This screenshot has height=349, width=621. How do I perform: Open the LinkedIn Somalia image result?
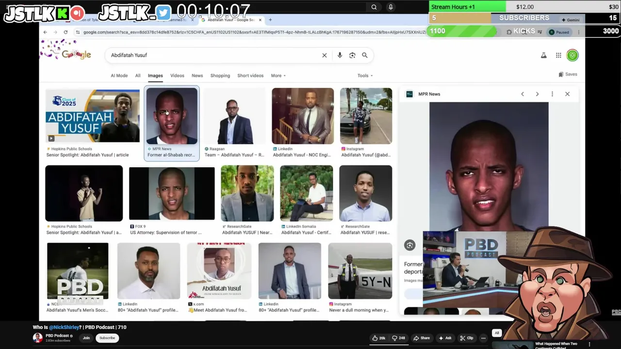click(x=307, y=193)
